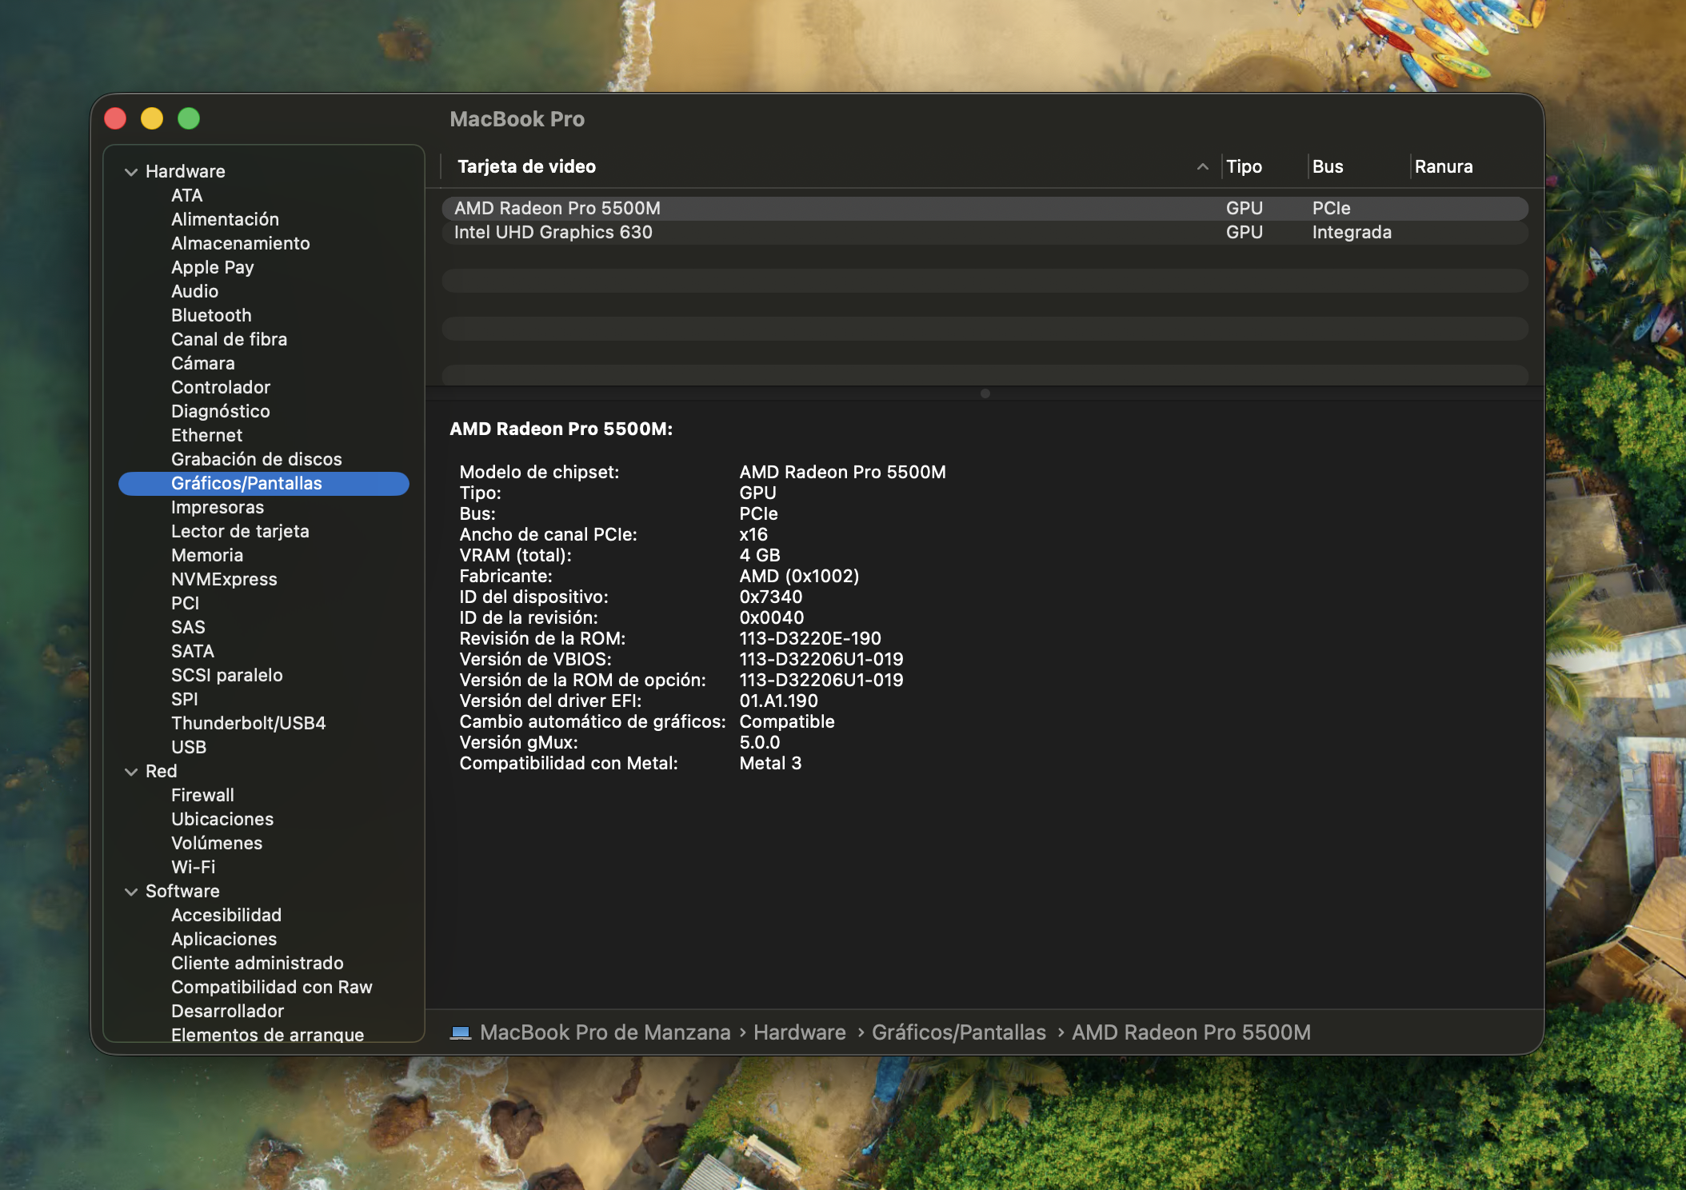Click the laptop icon in path bar

click(460, 1032)
